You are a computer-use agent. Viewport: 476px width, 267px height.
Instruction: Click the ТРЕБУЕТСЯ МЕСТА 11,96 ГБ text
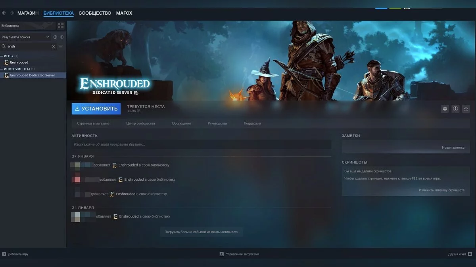[x=146, y=109]
